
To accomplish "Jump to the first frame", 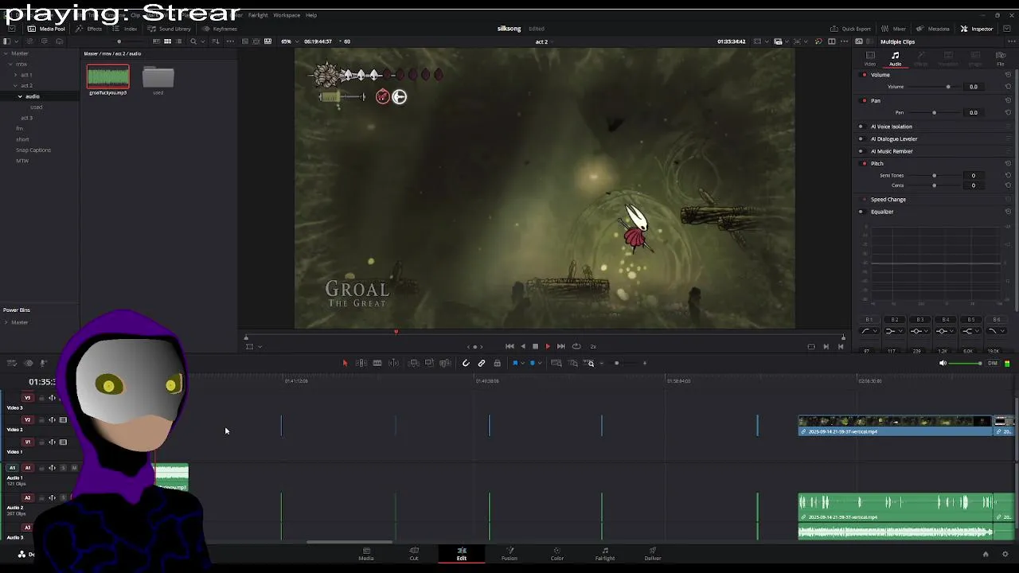I will (x=509, y=346).
